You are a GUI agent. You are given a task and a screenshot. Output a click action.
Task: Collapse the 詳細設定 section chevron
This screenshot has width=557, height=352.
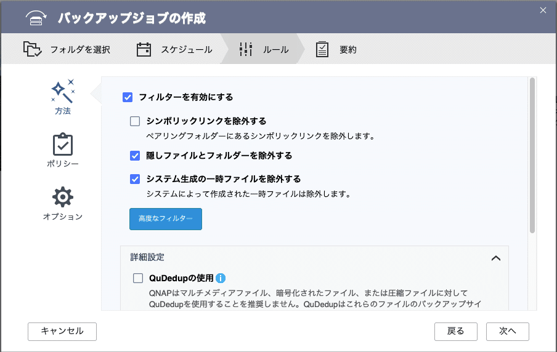tap(496, 258)
